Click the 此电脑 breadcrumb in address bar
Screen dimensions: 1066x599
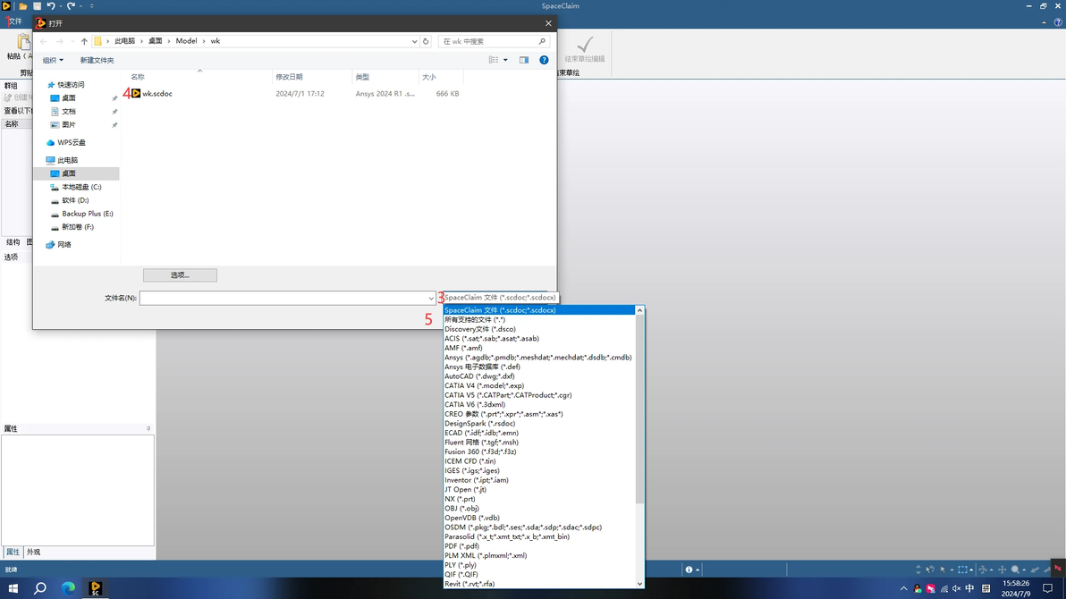pyautogui.click(x=124, y=41)
